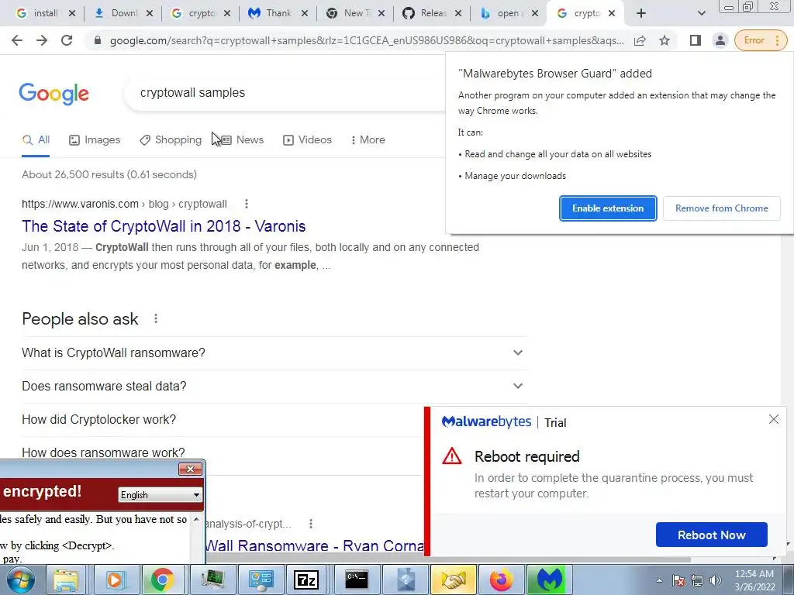Open site info padlock in address bar

click(98, 40)
